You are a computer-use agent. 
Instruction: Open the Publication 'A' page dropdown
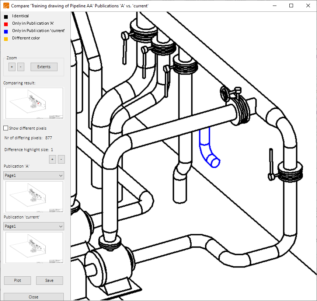pyautogui.click(x=34, y=175)
